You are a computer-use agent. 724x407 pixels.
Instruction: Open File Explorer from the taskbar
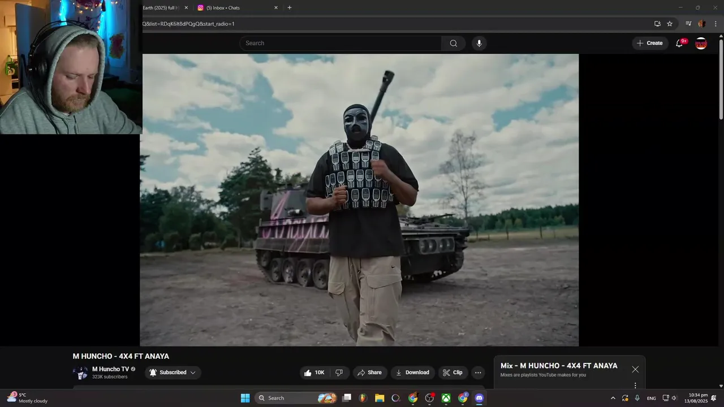(x=380, y=398)
